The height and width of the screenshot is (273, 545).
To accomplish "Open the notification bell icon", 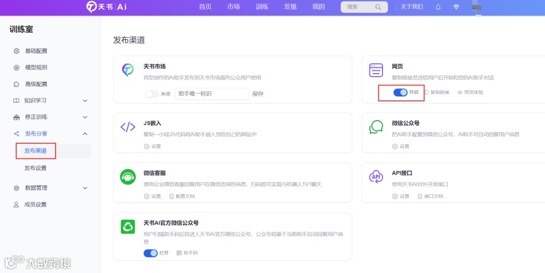I will [438, 7].
